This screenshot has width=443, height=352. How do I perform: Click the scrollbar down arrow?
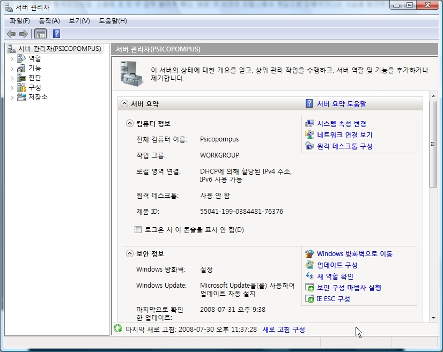[433, 318]
